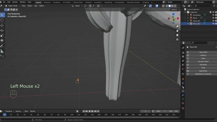Pick the Scale tool
Image resolution: width=217 pixels, height=122 pixels.
(x=2, y=35)
